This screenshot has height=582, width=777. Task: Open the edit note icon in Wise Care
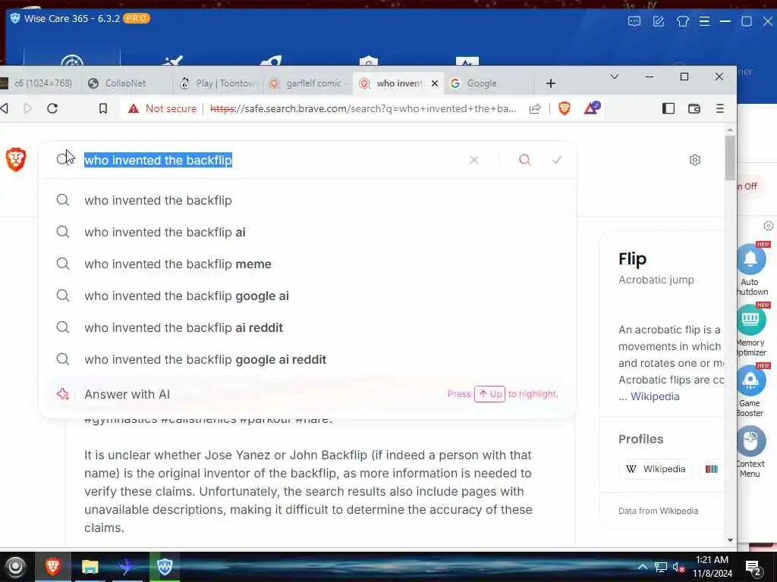pyautogui.click(x=658, y=21)
